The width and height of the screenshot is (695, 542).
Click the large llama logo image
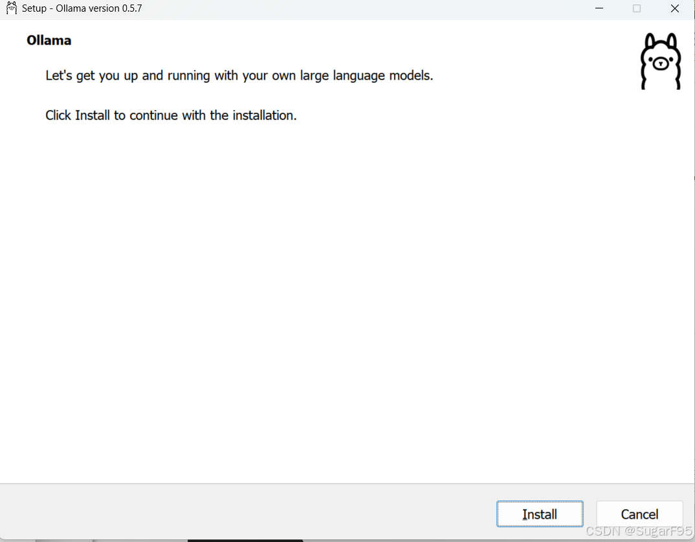point(661,62)
